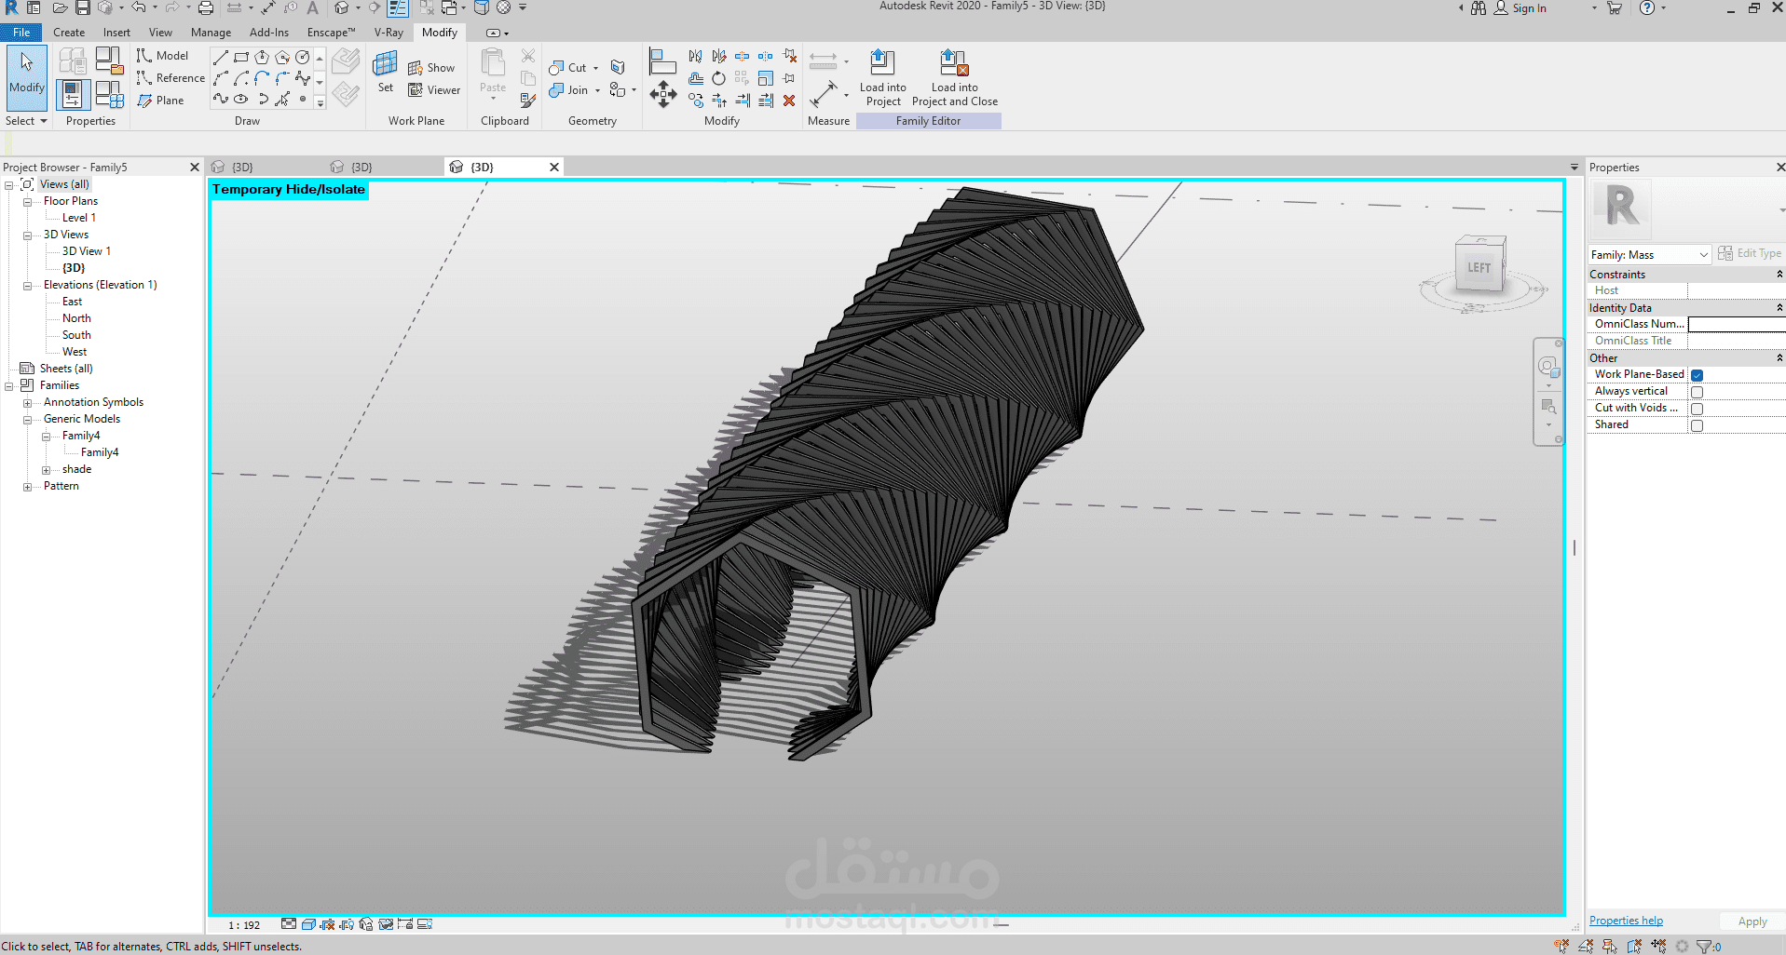Click the red Delete icon
The height and width of the screenshot is (955, 1786).
789,101
